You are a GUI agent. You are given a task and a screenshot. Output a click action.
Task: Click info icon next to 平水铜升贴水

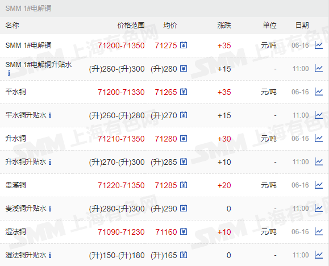coord(50,115)
